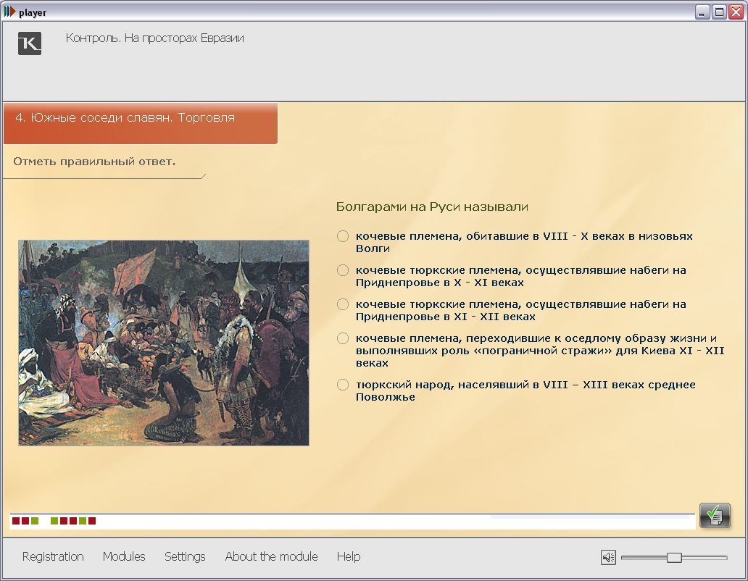The image size is (748, 581).
Task: Submit answer with green checkmark button
Action: (715, 515)
